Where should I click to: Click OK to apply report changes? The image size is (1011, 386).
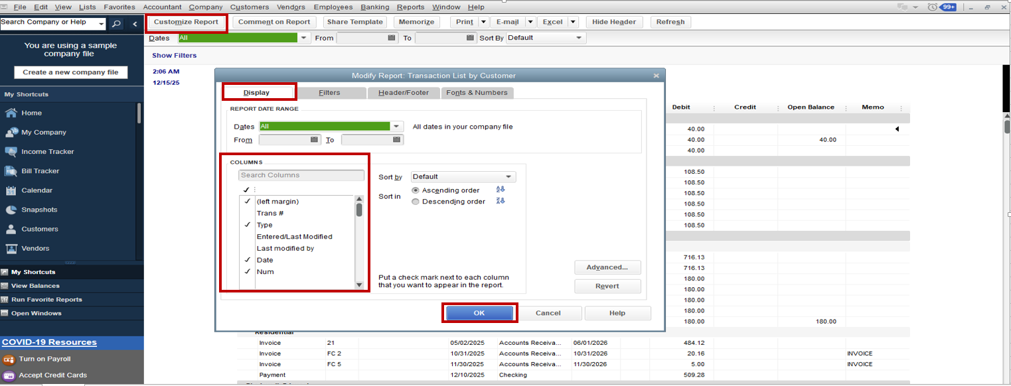pyautogui.click(x=479, y=312)
